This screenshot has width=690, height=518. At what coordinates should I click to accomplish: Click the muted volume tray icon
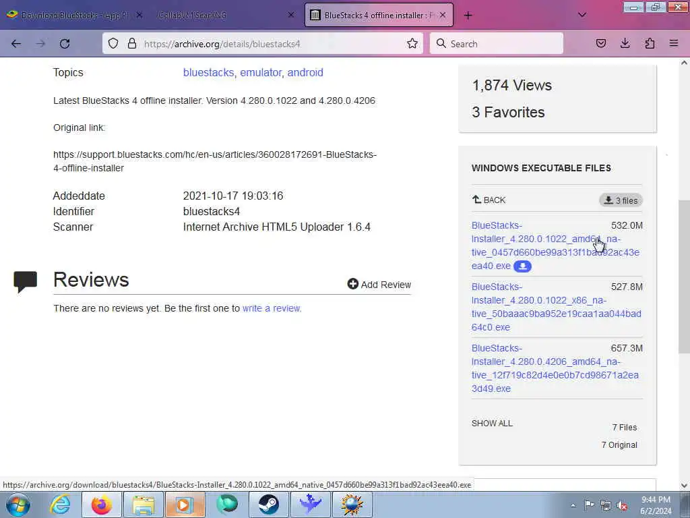coord(622,505)
